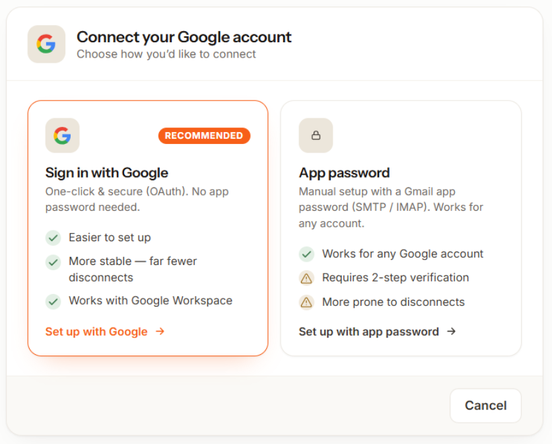Click the Connect your Google account title

[x=184, y=37]
